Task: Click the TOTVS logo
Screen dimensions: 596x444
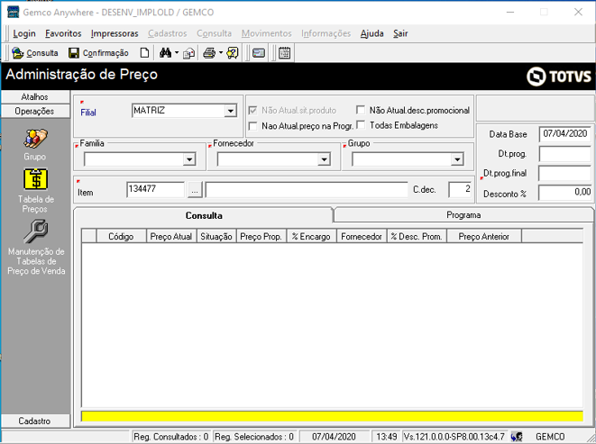Action: [558, 77]
